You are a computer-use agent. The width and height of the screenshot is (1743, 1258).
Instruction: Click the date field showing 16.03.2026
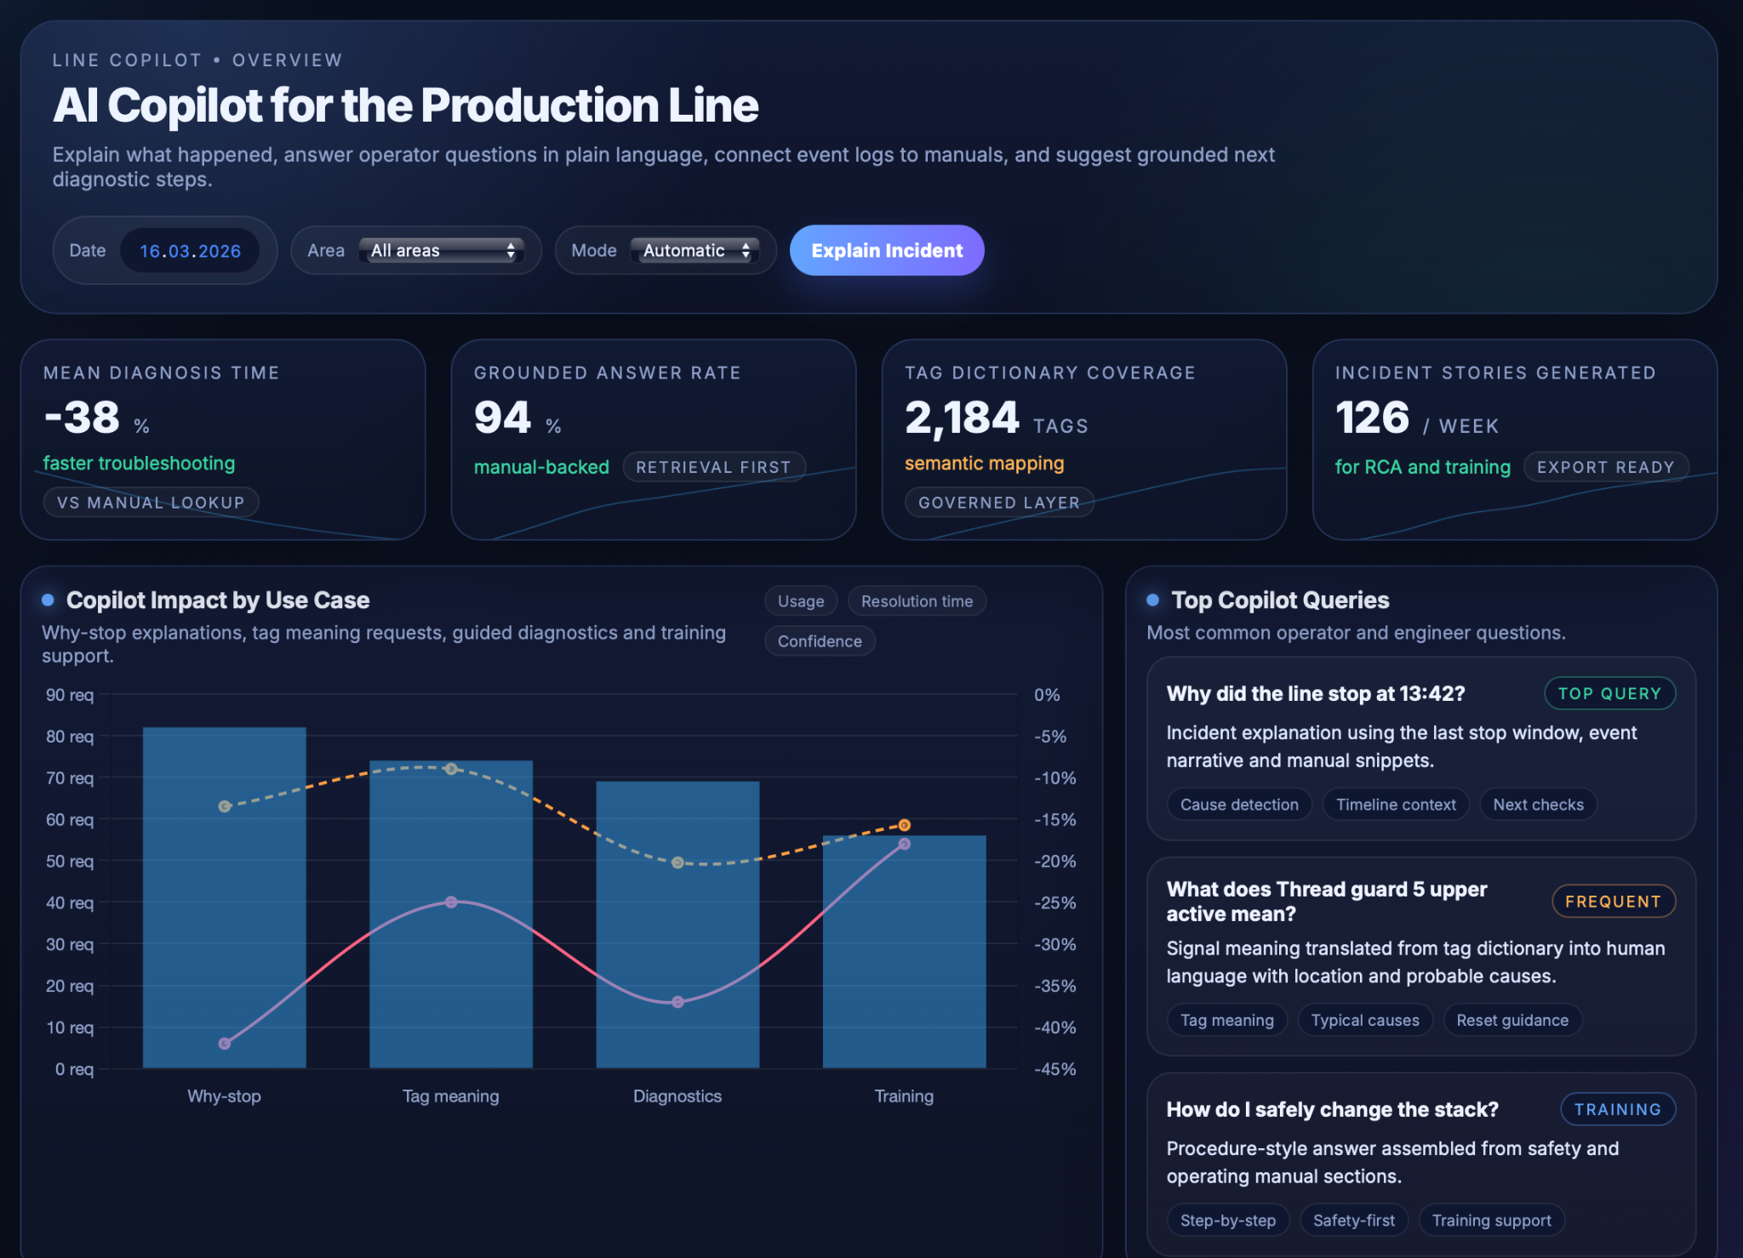click(x=190, y=251)
